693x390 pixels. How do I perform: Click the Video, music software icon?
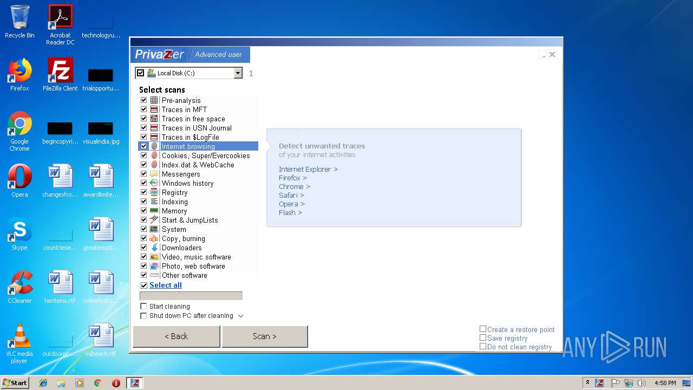[154, 257]
